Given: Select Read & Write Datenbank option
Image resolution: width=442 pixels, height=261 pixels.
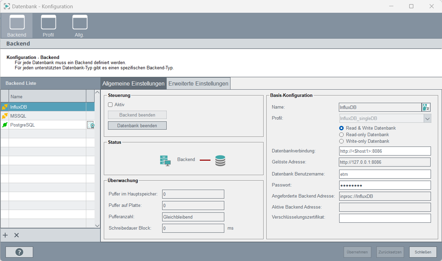Looking at the screenshot, I should point(342,128).
